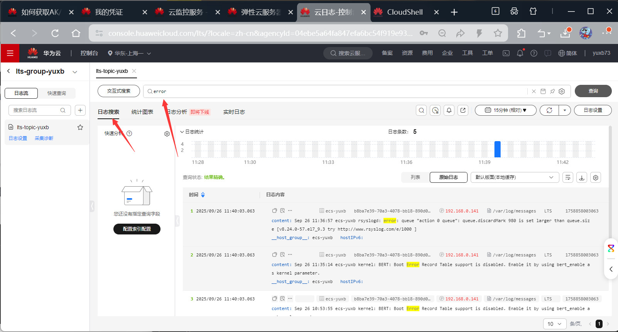The width and height of the screenshot is (618, 332).
Task: Switch to the 日志搜索 tab
Action: tap(108, 112)
